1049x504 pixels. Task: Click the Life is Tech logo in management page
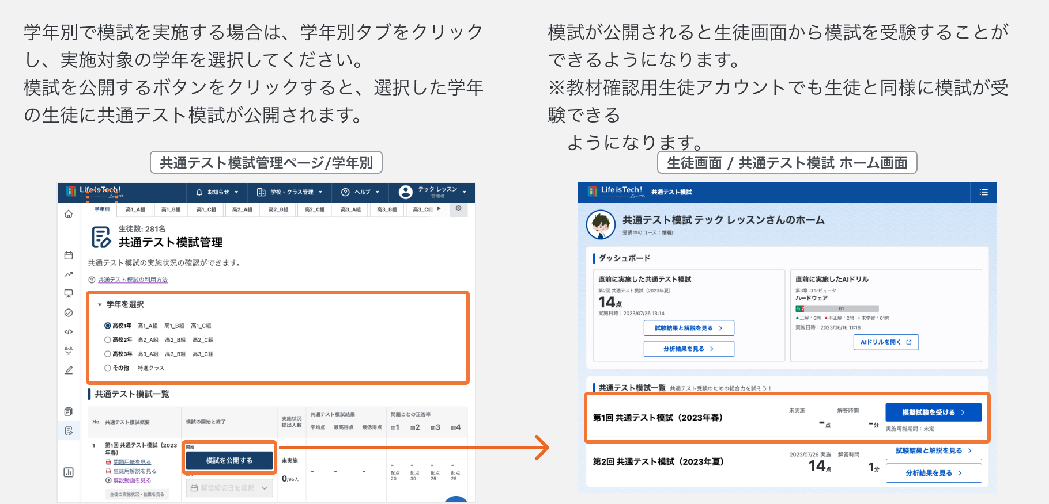(95, 192)
